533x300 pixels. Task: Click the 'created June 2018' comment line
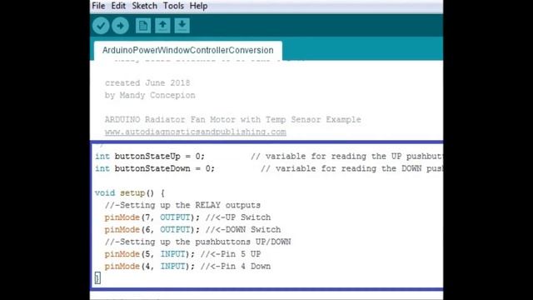tap(147, 83)
